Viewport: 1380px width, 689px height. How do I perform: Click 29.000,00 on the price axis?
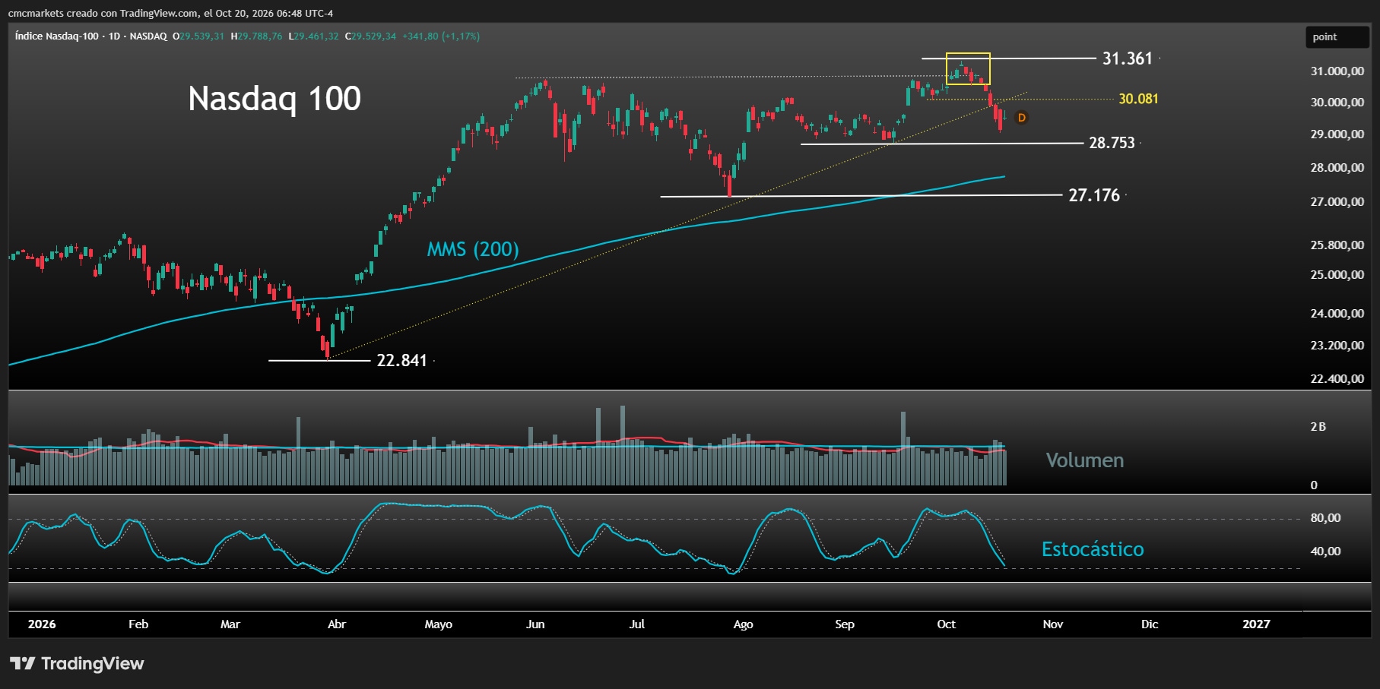1337,134
